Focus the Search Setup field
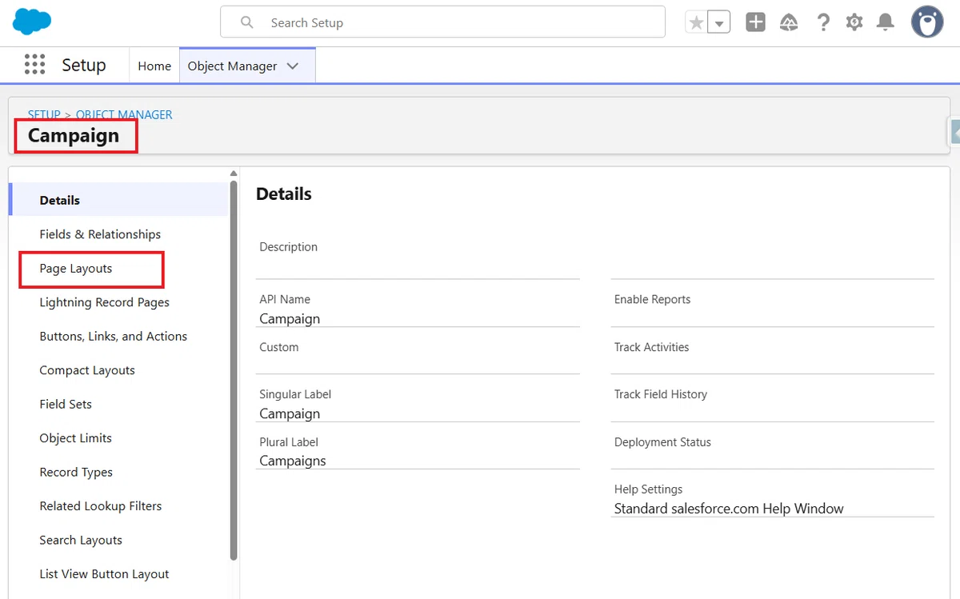 442,22
